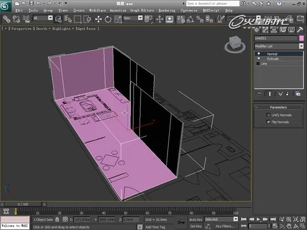Click the Select and Link chain icon

[7, 19]
